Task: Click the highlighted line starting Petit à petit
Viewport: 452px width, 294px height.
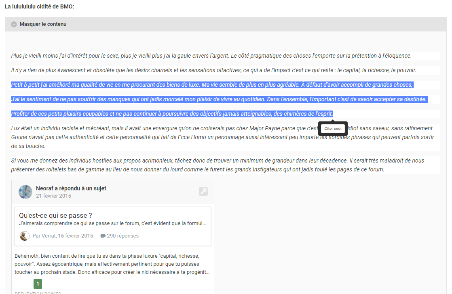Action: 212,85
